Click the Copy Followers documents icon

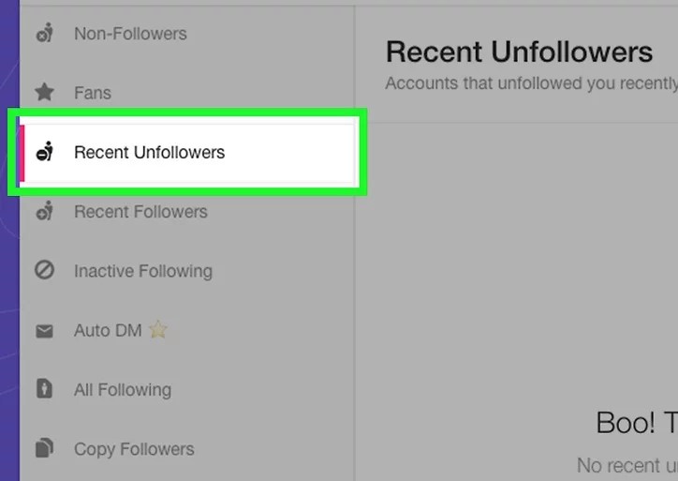point(44,448)
